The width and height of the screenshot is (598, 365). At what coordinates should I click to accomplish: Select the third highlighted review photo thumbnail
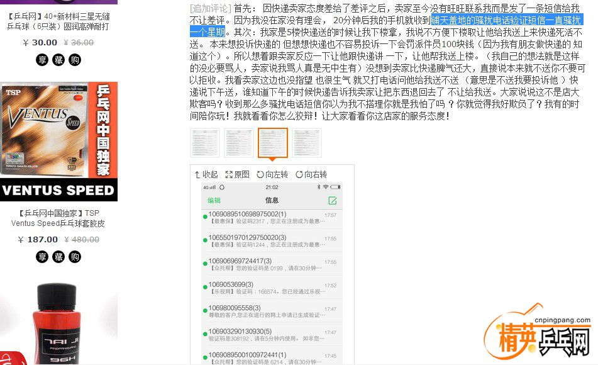click(273, 143)
